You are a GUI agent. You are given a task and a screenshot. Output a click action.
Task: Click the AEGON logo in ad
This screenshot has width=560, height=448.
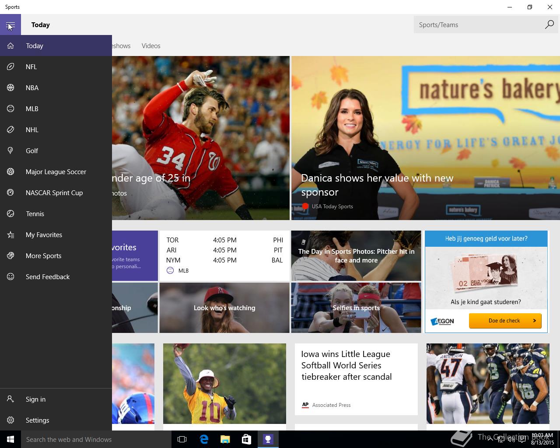(x=442, y=321)
